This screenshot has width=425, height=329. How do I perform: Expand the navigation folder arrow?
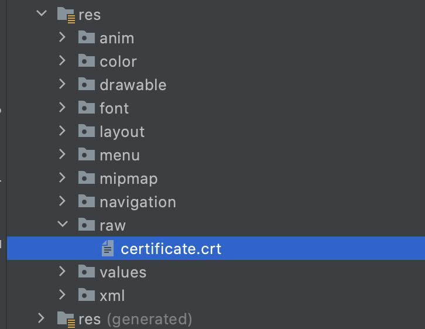click(x=62, y=201)
